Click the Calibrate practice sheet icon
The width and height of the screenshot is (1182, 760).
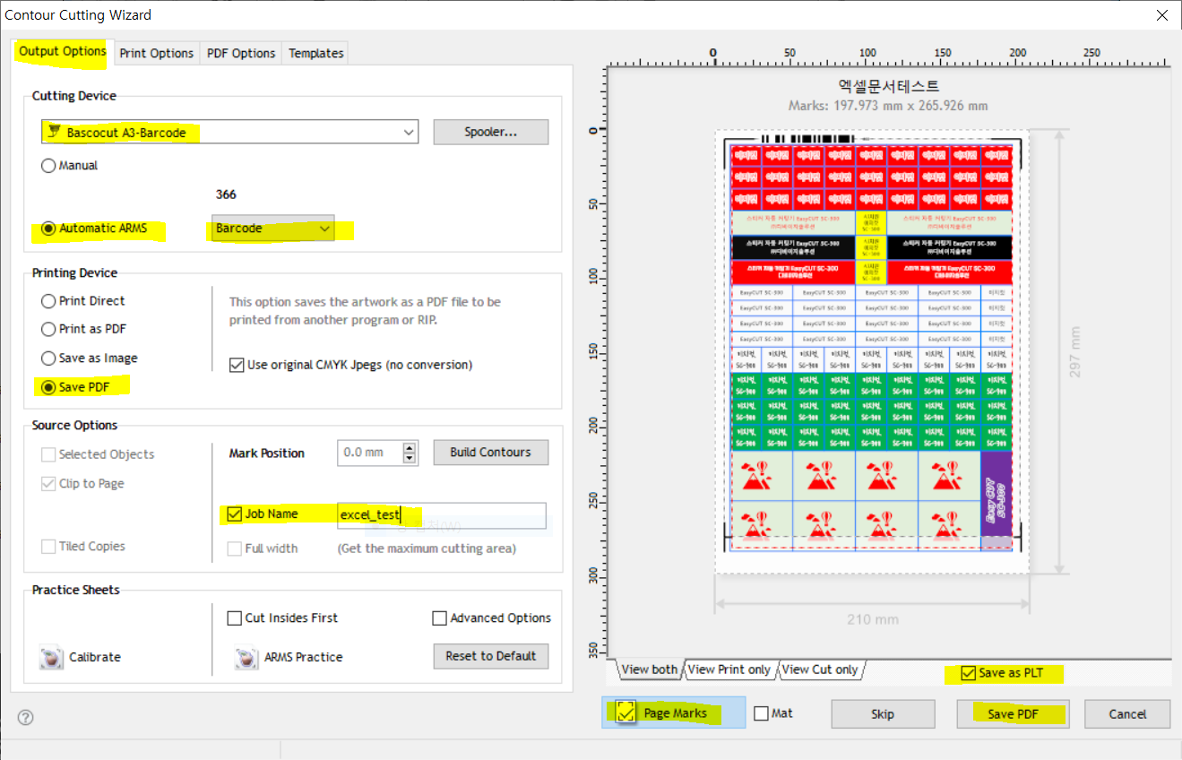(x=51, y=657)
